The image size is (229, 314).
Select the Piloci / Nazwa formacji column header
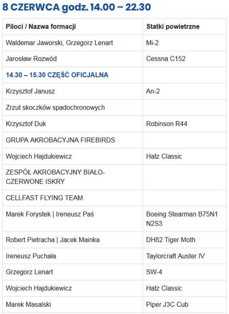tap(41, 27)
